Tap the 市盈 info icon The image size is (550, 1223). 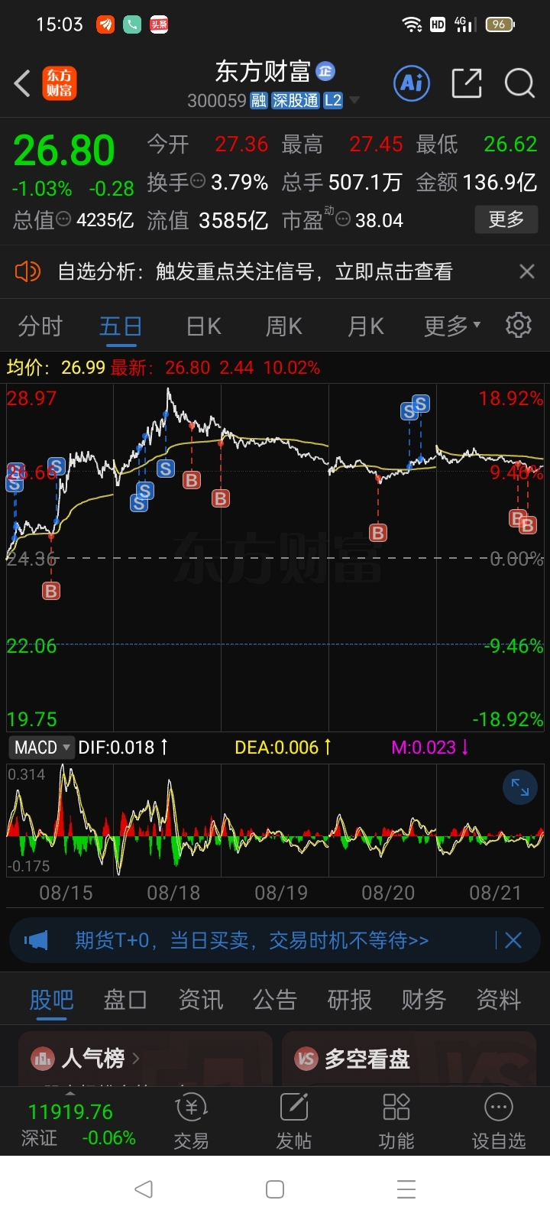pos(343,219)
